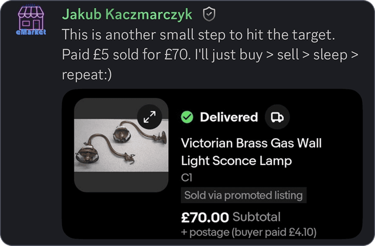Open the Victorian Brass Gas Wall Light listing title
This screenshot has width=375, height=246.
click(x=251, y=151)
